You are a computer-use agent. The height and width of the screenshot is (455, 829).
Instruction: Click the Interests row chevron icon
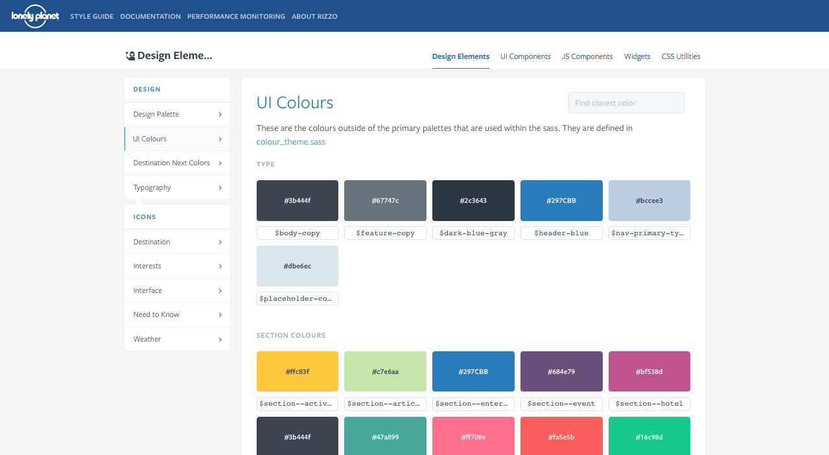pos(220,266)
